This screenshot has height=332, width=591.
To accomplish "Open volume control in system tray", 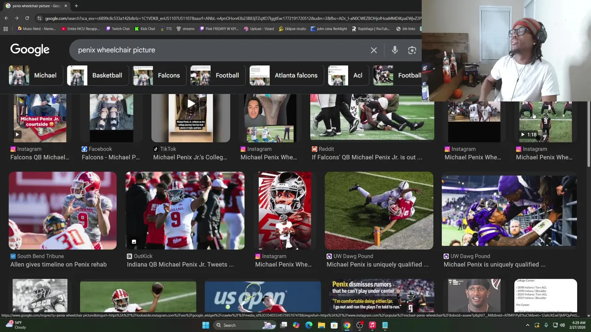I will click(562, 325).
